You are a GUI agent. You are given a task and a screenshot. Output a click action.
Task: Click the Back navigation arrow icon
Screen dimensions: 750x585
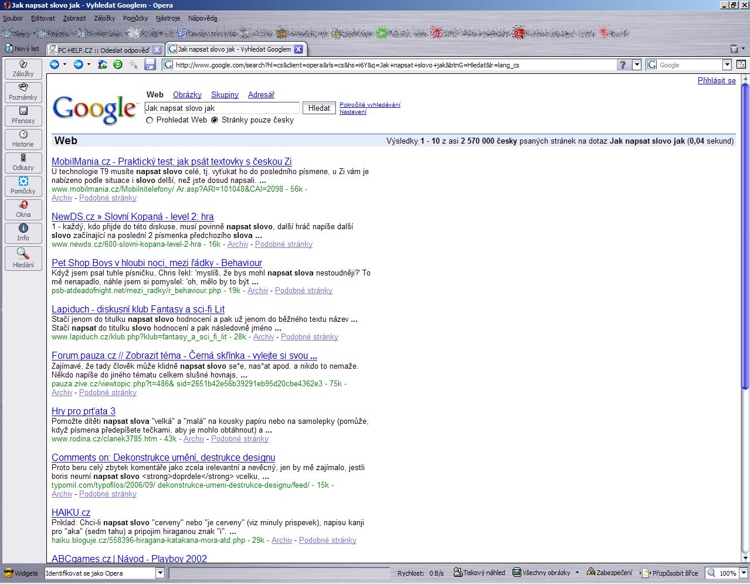(55, 64)
